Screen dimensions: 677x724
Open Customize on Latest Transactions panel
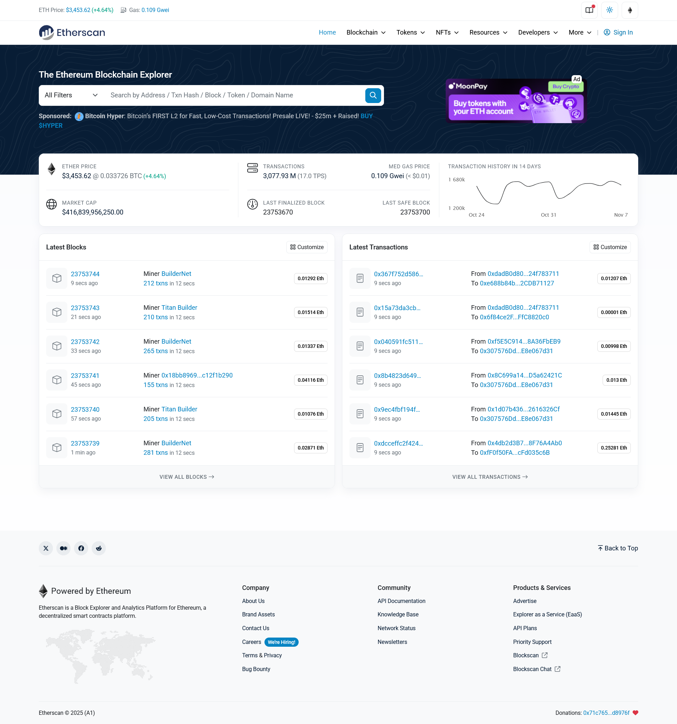click(x=610, y=247)
